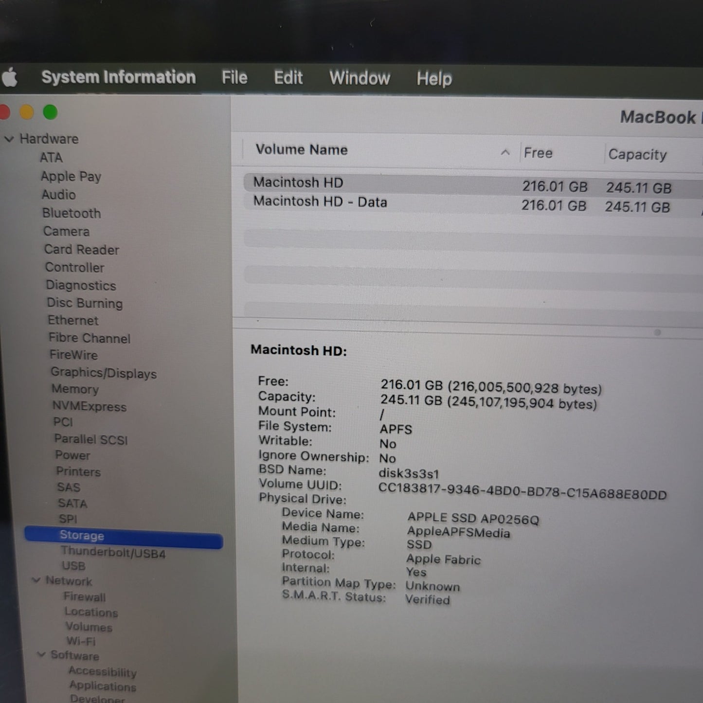Select FireWire in the sidebar
Screen dimensions: 703x703
(x=74, y=355)
